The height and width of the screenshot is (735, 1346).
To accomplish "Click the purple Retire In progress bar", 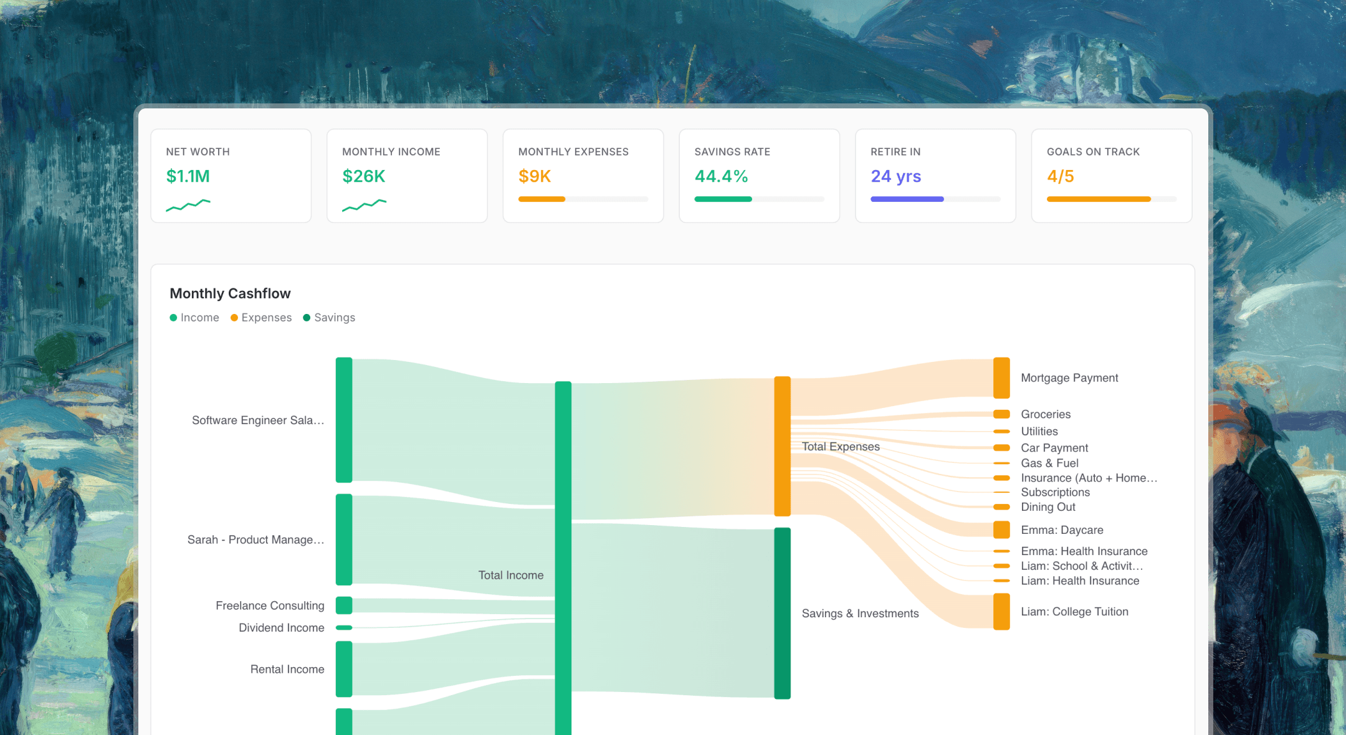I will pos(935,199).
